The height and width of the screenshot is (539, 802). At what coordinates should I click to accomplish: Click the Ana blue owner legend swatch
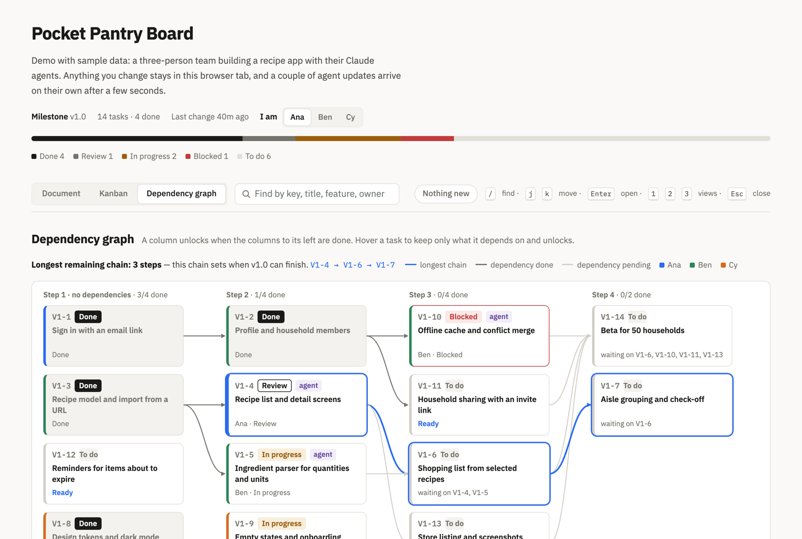click(662, 265)
